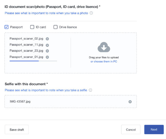Open the photo-taking tips link
The height and width of the screenshot is (139, 166).
pos(46,13)
